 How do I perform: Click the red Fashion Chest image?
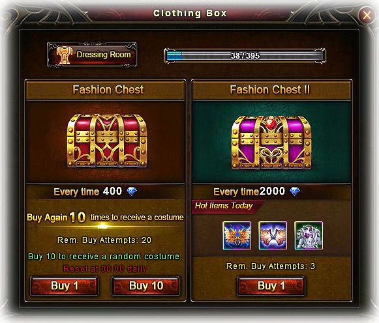[106, 141]
